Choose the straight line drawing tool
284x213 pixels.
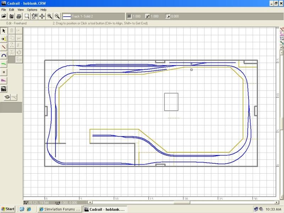click(4, 47)
